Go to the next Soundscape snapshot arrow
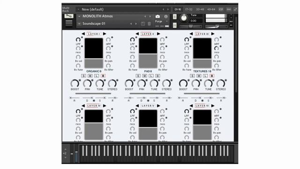The height and width of the screenshot is (169, 300). click(136, 24)
